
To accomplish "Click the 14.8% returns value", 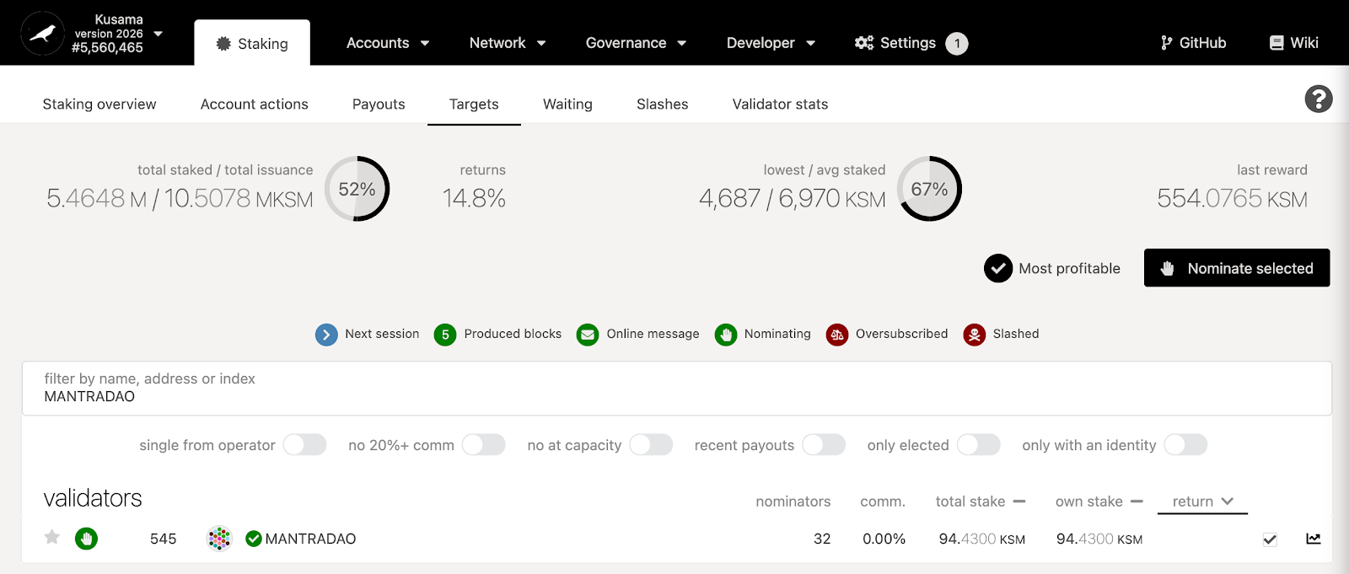I will point(474,198).
